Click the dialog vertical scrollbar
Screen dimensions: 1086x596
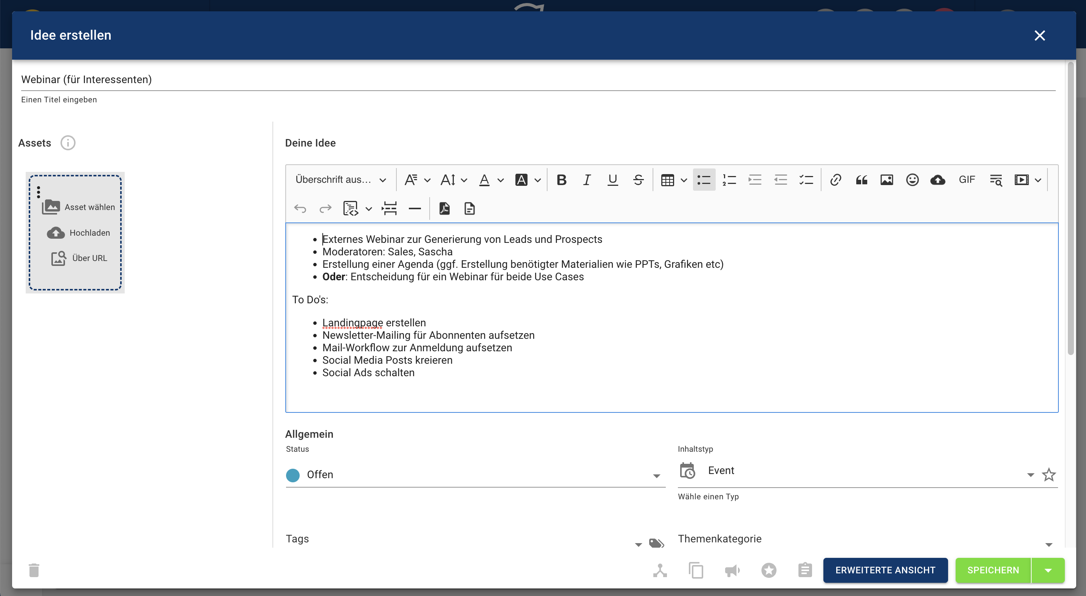point(1071,208)
